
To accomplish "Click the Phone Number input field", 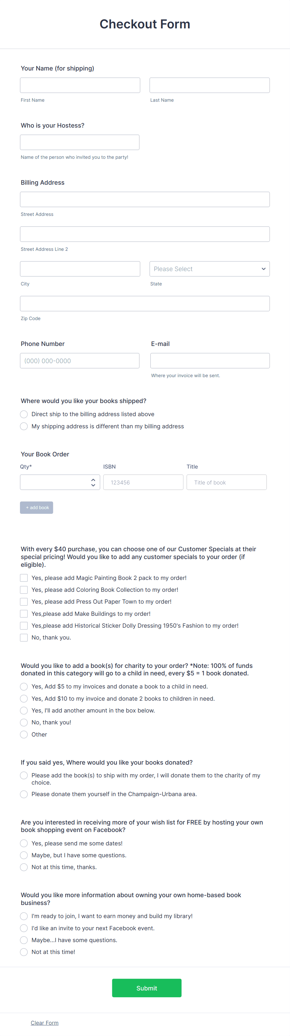I will [x=80, y=360].
